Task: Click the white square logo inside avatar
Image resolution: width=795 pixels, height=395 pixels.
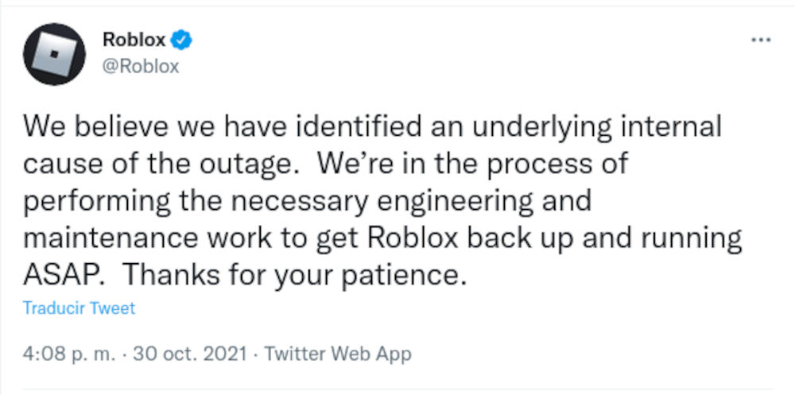Action: coord(54,54)
